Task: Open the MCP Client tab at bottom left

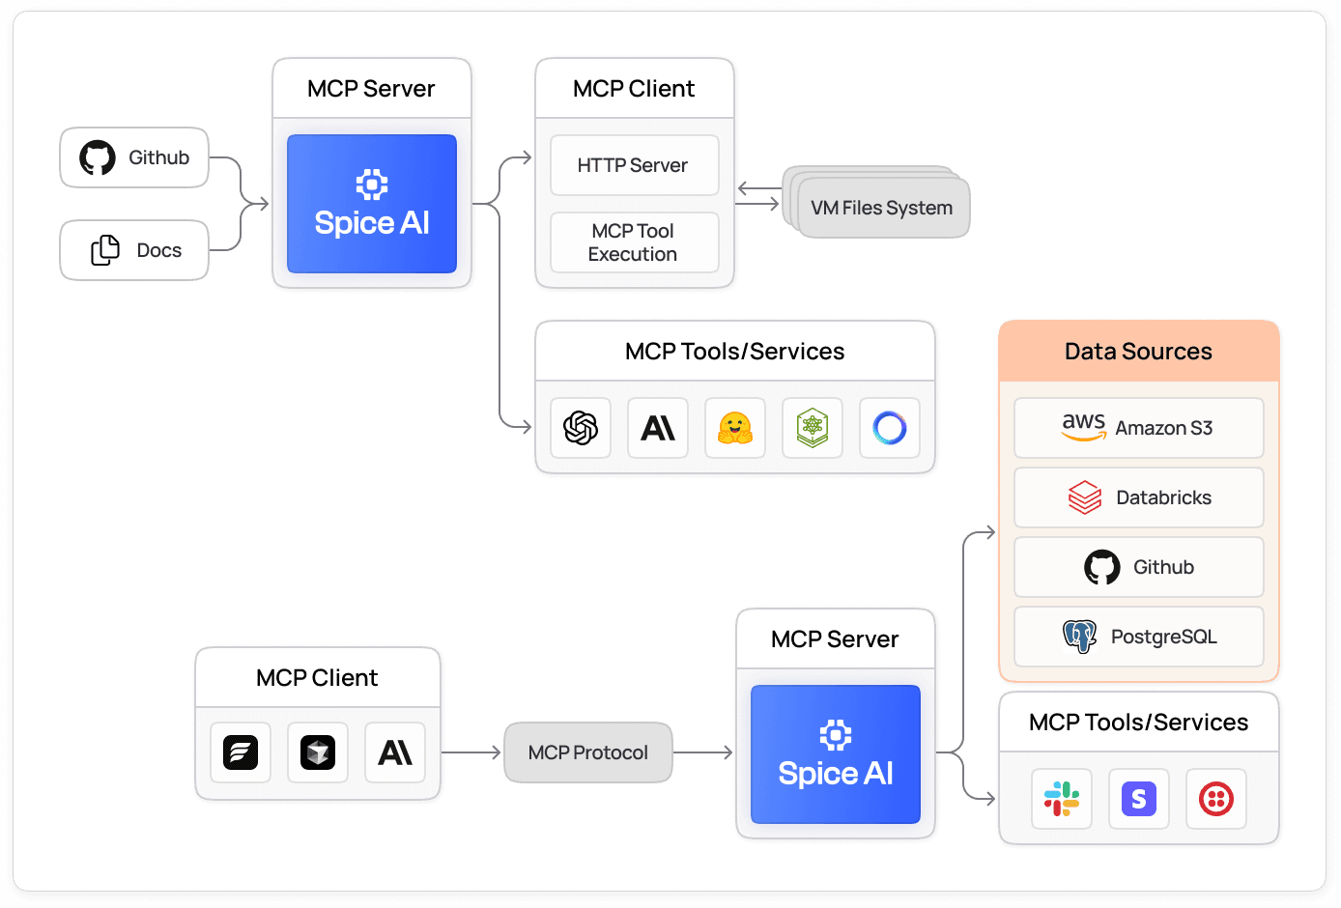Action: [x=318, y=677]
